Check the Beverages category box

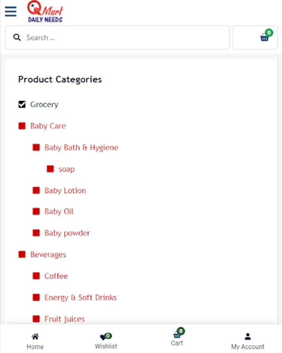(x=22, y=255)
